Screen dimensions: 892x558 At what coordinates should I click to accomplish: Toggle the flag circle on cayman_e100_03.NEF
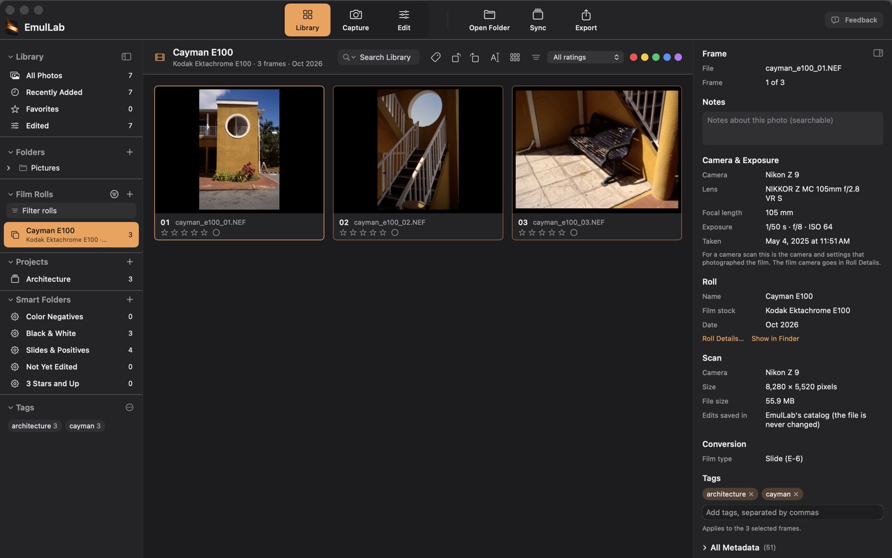[574, 233]
